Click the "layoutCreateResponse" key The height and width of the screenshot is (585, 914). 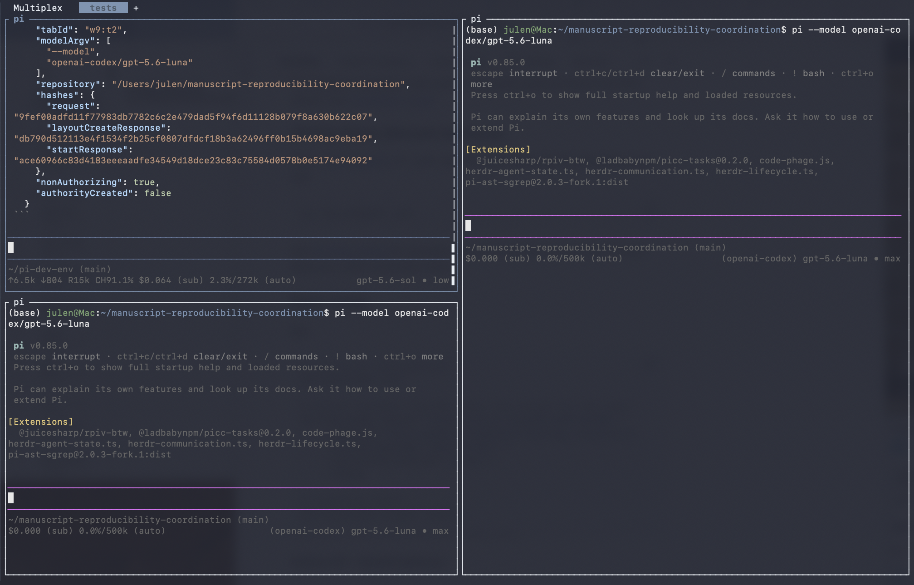click(106, 128)
